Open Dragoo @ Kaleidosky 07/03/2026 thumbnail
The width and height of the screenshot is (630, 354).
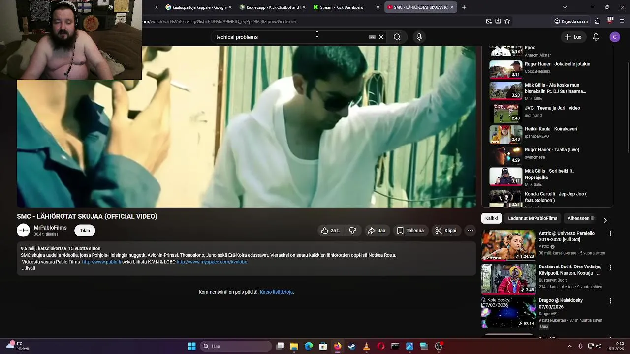coord(509,312)
